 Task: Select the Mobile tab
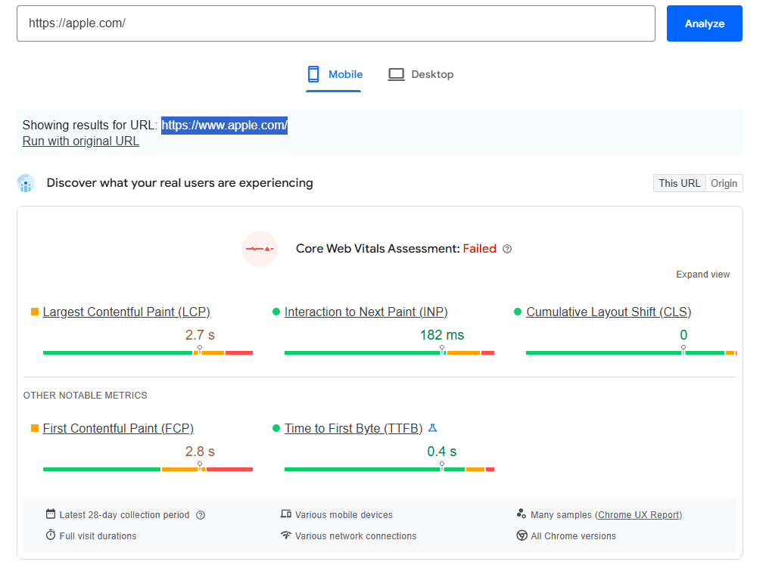(334, 74)
